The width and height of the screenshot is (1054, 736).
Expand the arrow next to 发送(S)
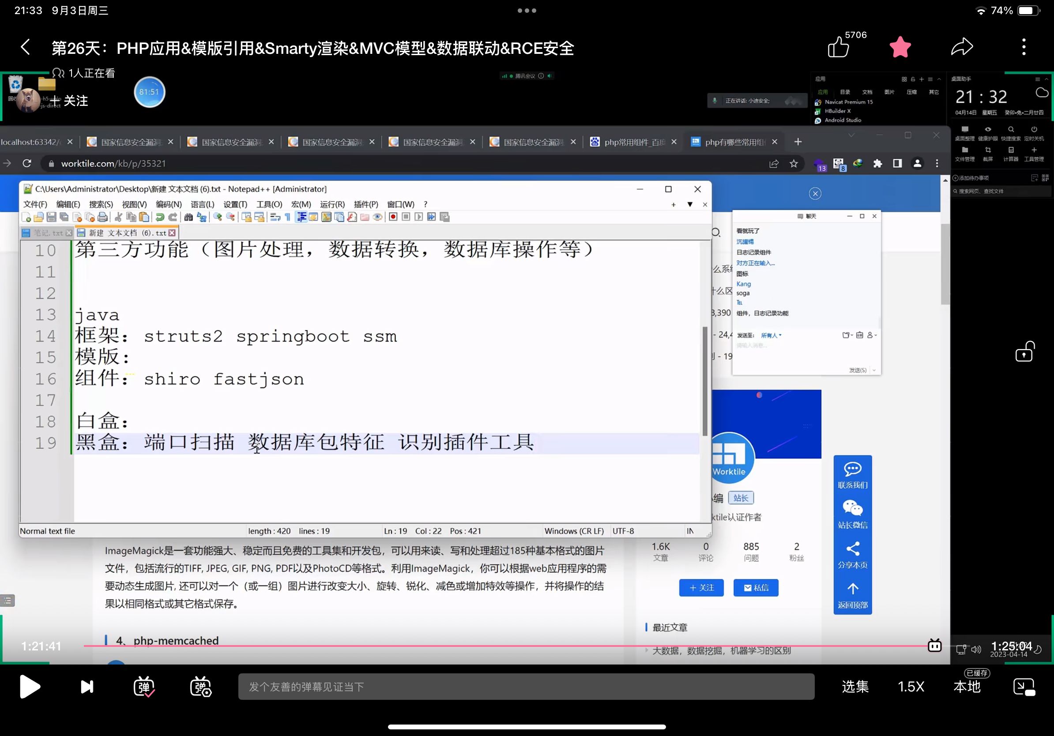click(x=874, y=370)
